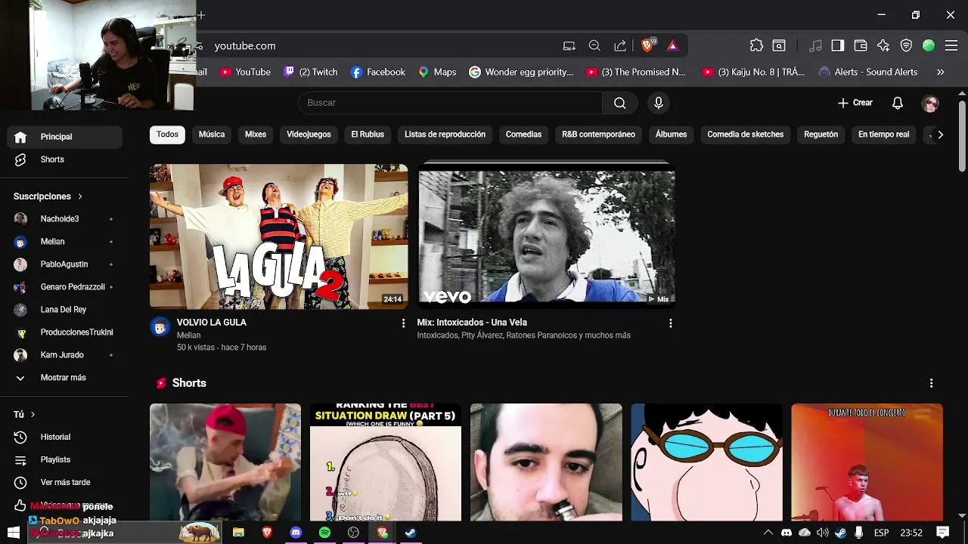Play VOLVIO LA GULA video thumbnail
The image size is (968, 544).
point(279,236)
